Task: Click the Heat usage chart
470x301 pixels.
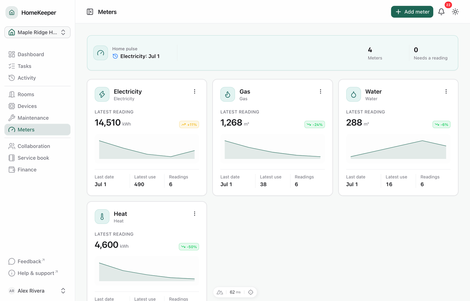Action: tap(147, 271)
